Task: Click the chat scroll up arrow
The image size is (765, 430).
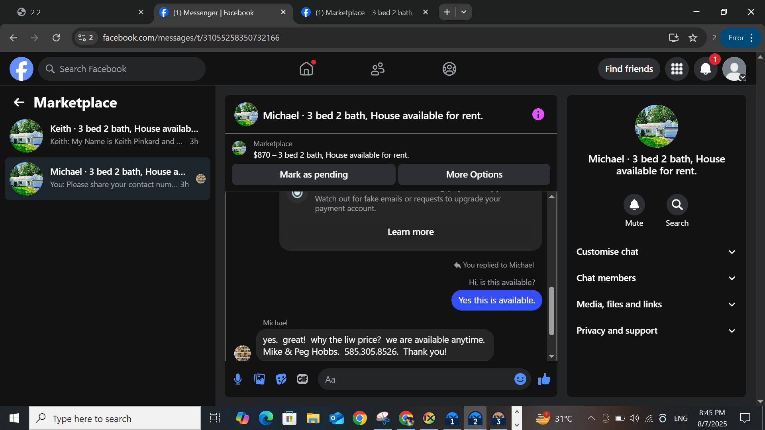Action: (551, 196)
